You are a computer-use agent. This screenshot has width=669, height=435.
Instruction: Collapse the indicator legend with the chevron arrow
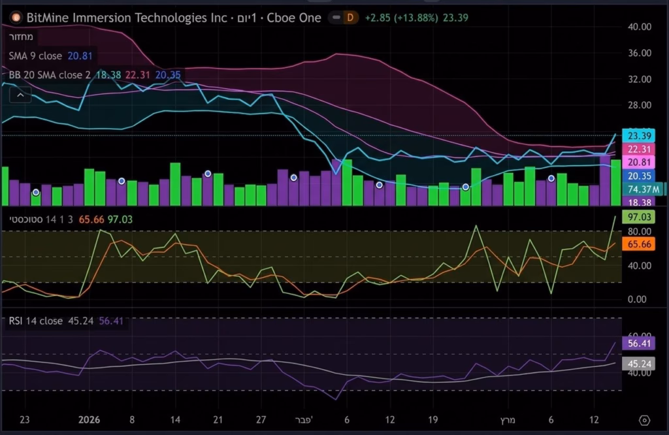tap(20, 95)
